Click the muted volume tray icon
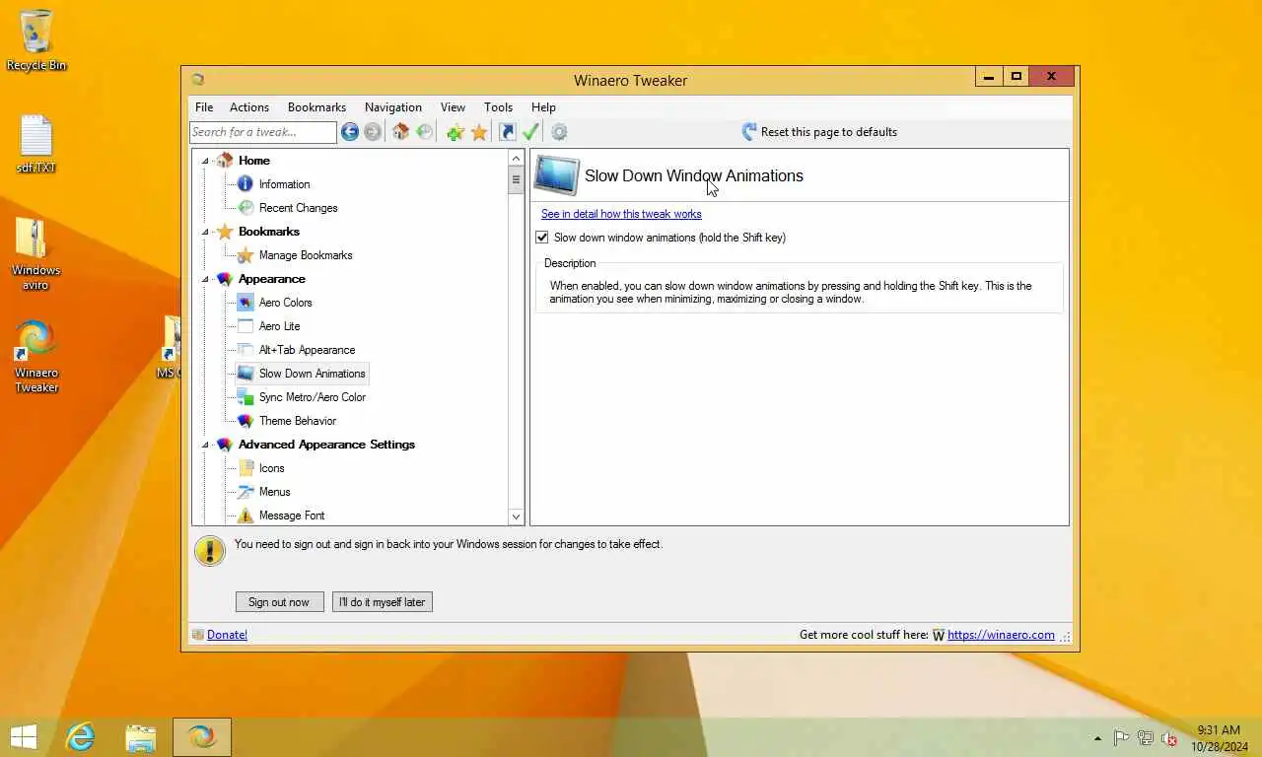Viewport: 1262px width, 757px height. (1169, 738)
